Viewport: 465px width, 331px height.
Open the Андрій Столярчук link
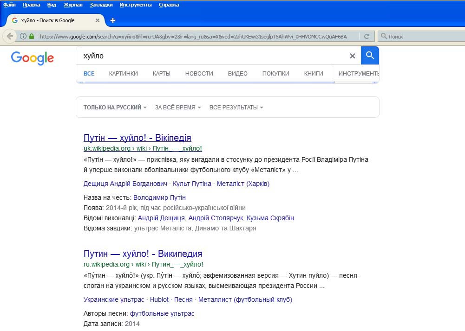pos(216,218)
